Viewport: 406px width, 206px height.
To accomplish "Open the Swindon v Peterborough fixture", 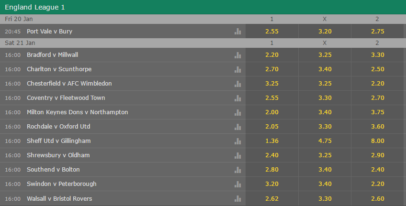I will pos(62,184).
